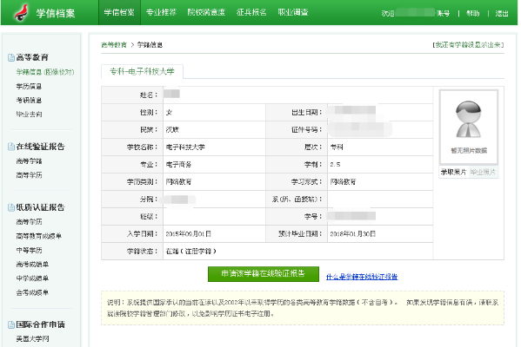Open the 帮助 help link

click(x=473, y=13)
